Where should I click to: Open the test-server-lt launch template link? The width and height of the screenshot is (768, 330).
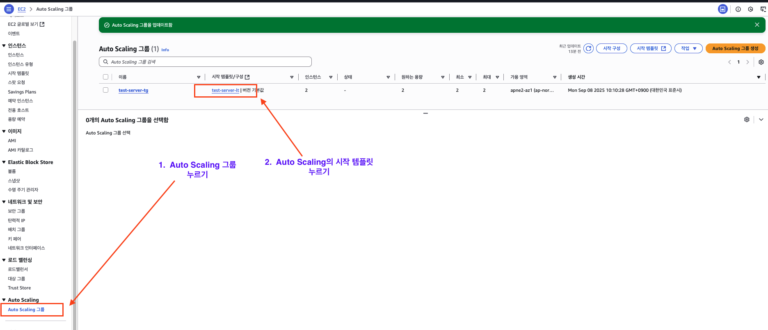[225, 90]
